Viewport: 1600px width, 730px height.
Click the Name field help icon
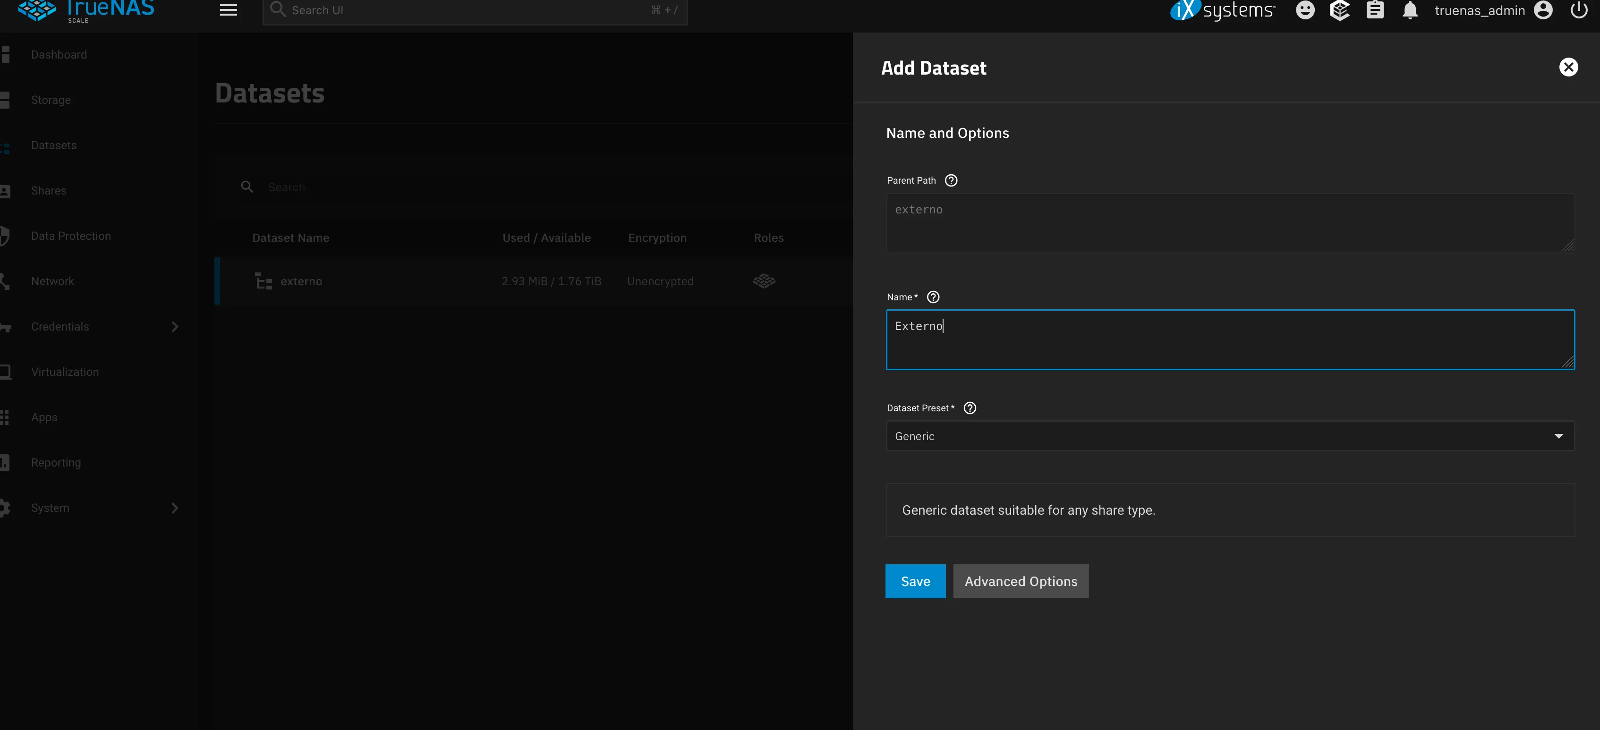[x=933, y=297]
